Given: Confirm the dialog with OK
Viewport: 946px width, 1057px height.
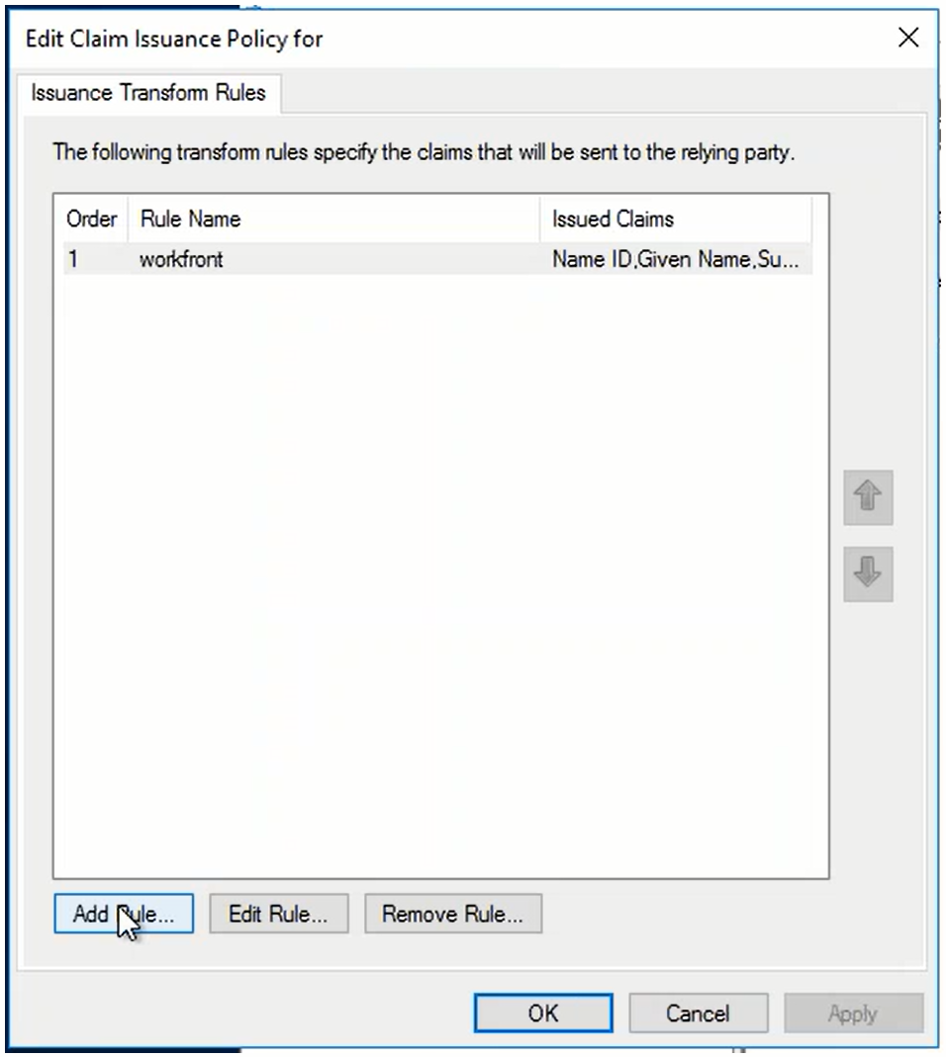Looking at the screenshot, I should pyautogui.click(x=542, y=1013).
